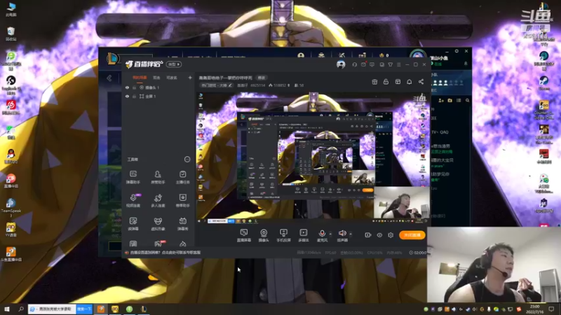
Task: Click the shirt skin icon in title bar
Action: click(391, 64)
